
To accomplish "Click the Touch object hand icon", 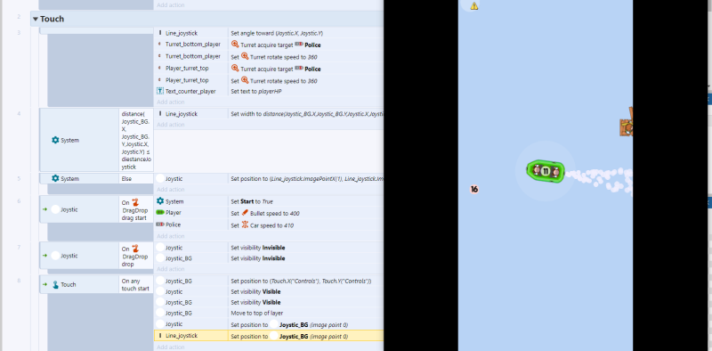I will coord(55,284).
